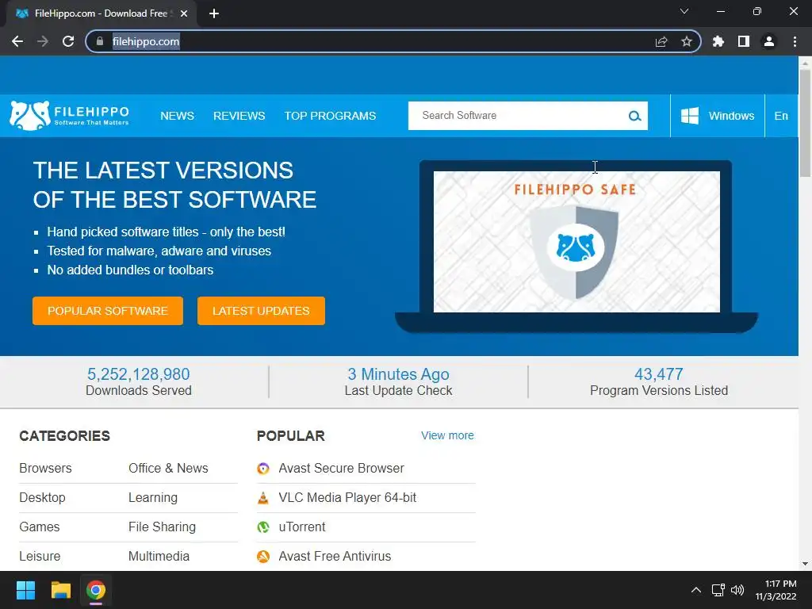The image size is (812, 609).
Task: Click the LATEST UPDATES button
Action: point(261,311)
